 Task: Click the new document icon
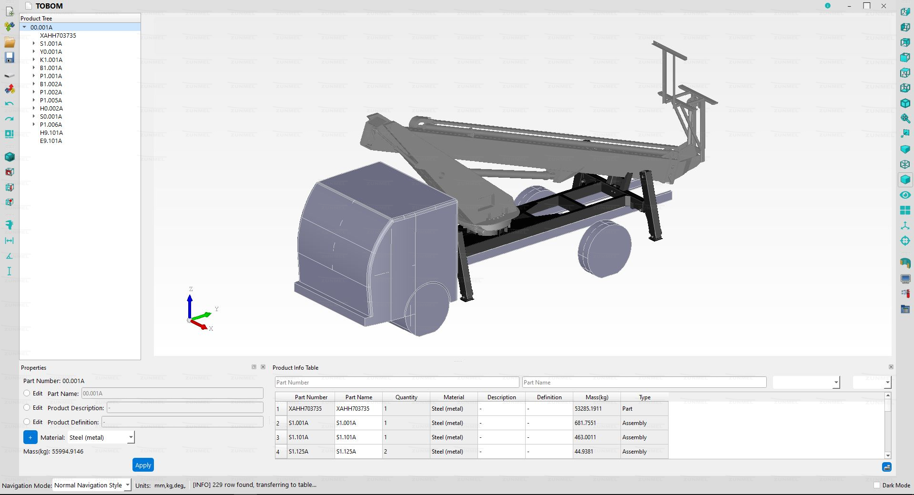[x=10, y=11]
